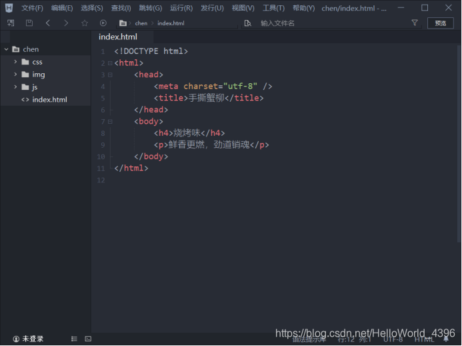462x346 pixels.
Task: Click the index.html file type icon in tree
Action: 25,100
